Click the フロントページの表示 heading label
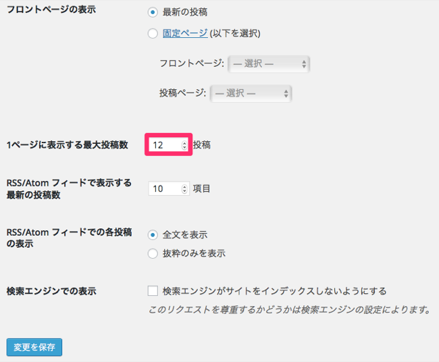 51,12
